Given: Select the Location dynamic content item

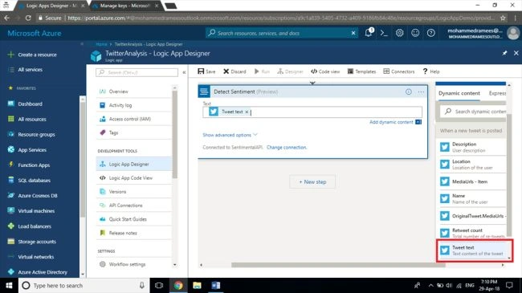Looking at the screenshot, I should (x=473, y=164).
